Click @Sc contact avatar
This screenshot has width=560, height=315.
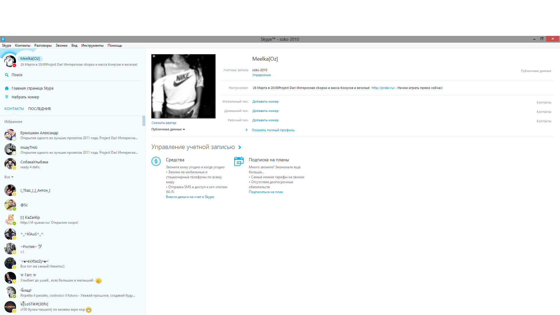[x=10, y=205]
